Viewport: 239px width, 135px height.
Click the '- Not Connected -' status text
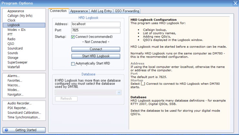click(x=96, y=42)
